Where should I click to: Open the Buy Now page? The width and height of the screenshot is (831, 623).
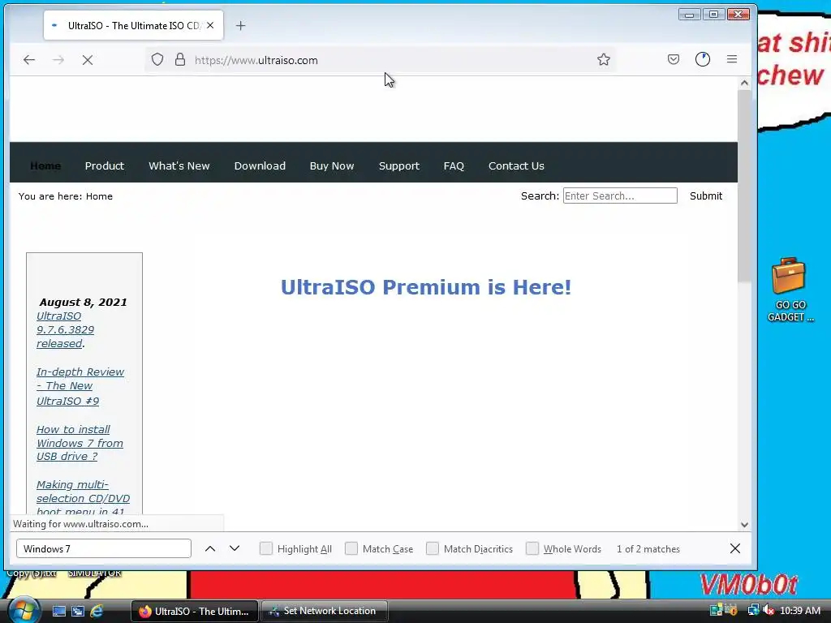[332, 165]
